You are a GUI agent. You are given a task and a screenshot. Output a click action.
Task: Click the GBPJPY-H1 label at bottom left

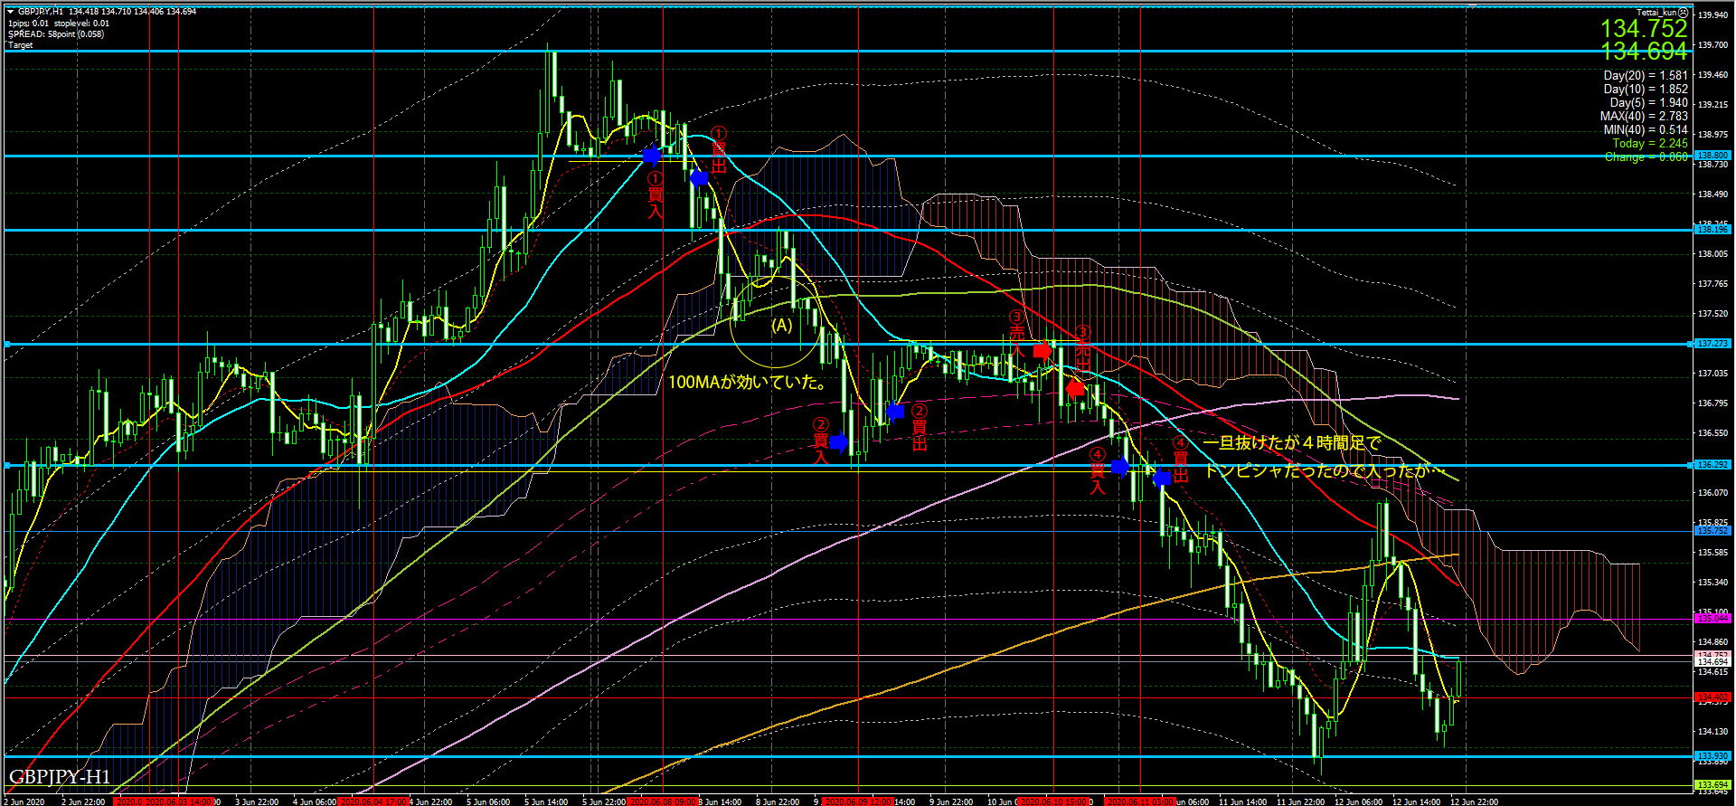point(60,777)
